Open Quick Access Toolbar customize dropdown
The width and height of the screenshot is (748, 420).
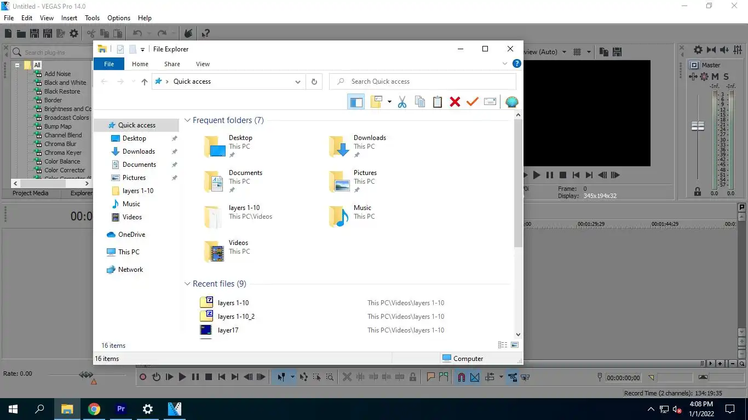pos(142,49)
